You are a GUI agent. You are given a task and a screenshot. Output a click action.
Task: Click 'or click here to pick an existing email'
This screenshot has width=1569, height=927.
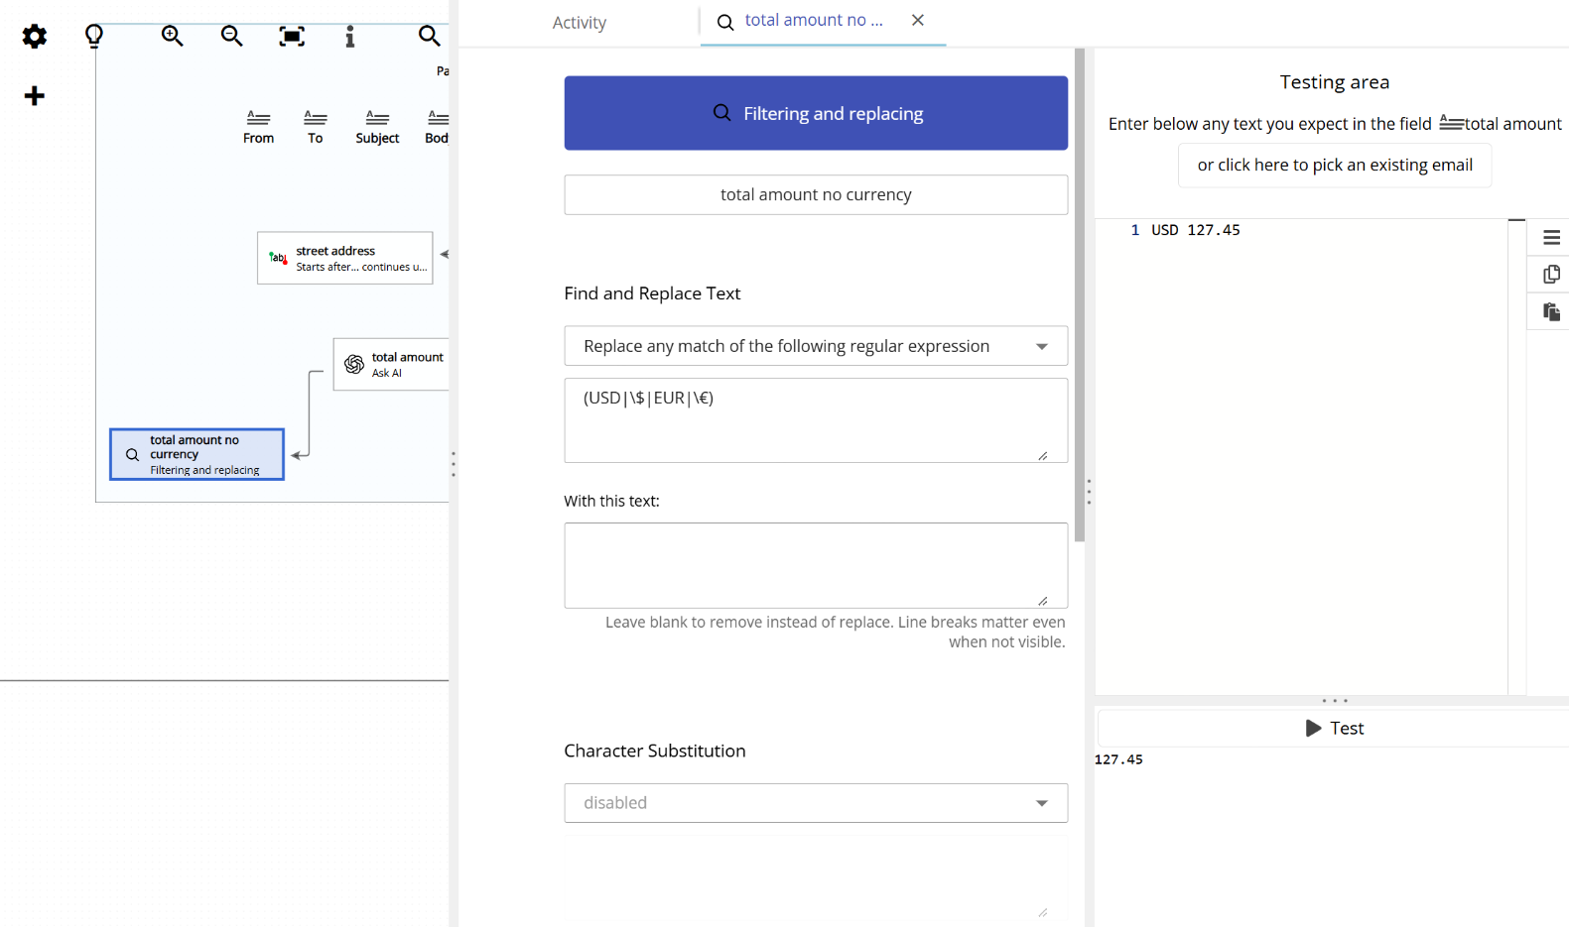(1334, 166)
